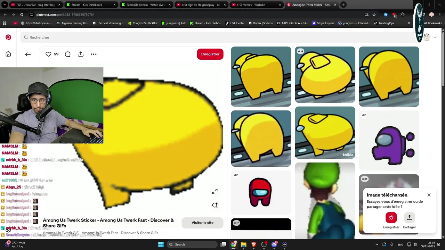This screenshot has width=445, height=250.
Task: Open the Windows Start menu
Action: pos(161,244)
